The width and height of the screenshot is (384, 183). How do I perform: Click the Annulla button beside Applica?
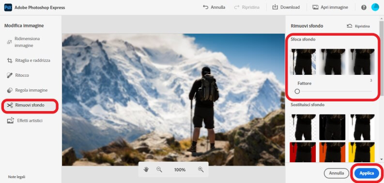click(336, 173)
